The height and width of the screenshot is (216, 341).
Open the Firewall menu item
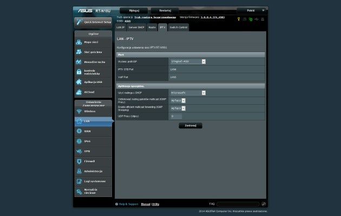pos(93,161)
